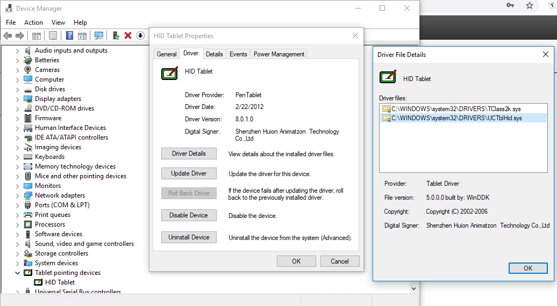Click the Scan for hardware changes monitor icon
557x306 pixels.
pos(99,35)
